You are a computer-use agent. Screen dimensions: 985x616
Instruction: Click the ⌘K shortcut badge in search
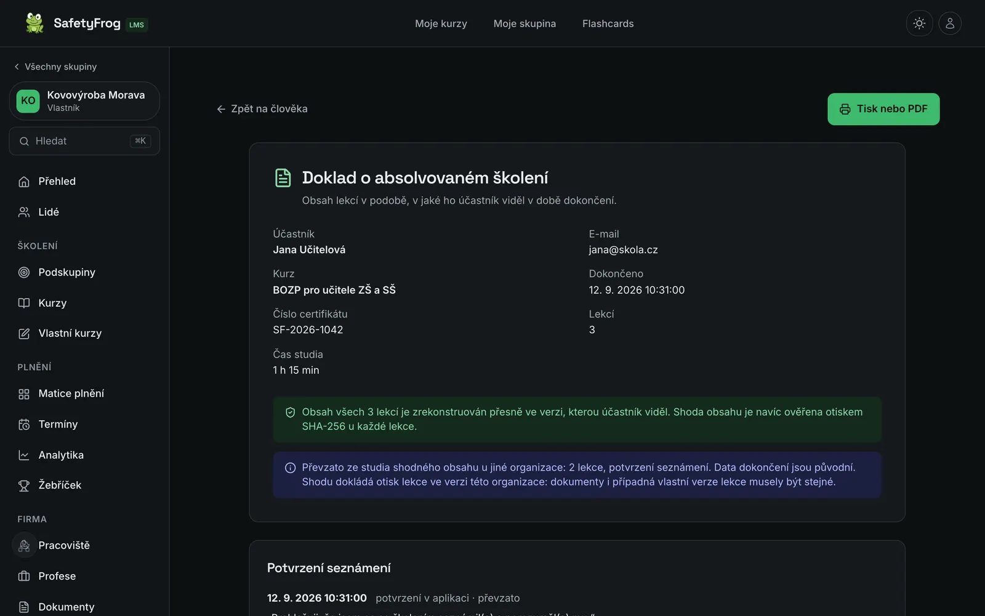(140, 141)
